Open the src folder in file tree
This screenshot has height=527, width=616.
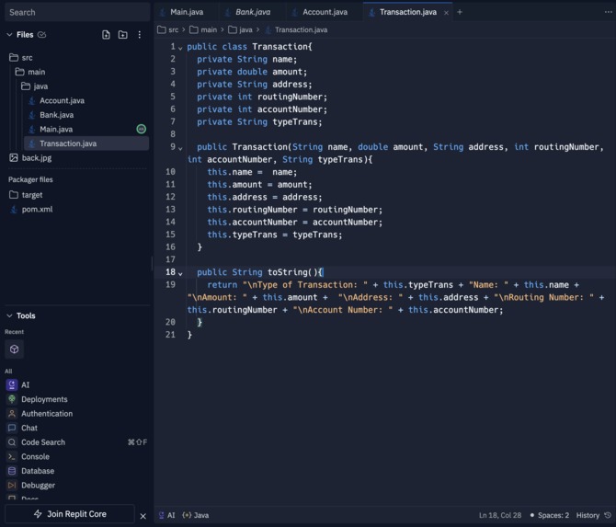(x=21, y=57)
